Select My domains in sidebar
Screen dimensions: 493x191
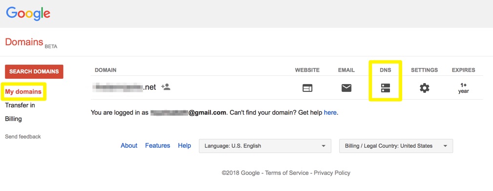(23, 92)
